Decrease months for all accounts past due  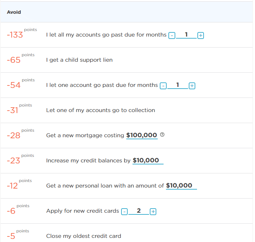172,36
